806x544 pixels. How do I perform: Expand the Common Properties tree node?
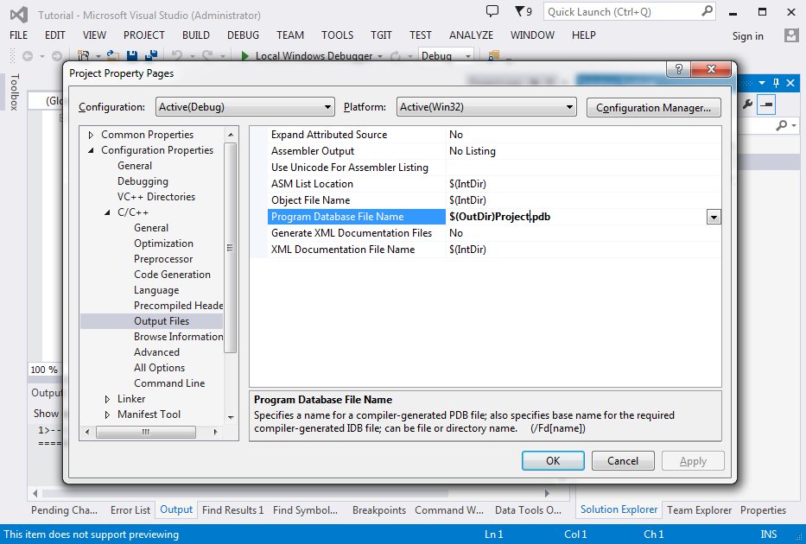tap(91, 135)
